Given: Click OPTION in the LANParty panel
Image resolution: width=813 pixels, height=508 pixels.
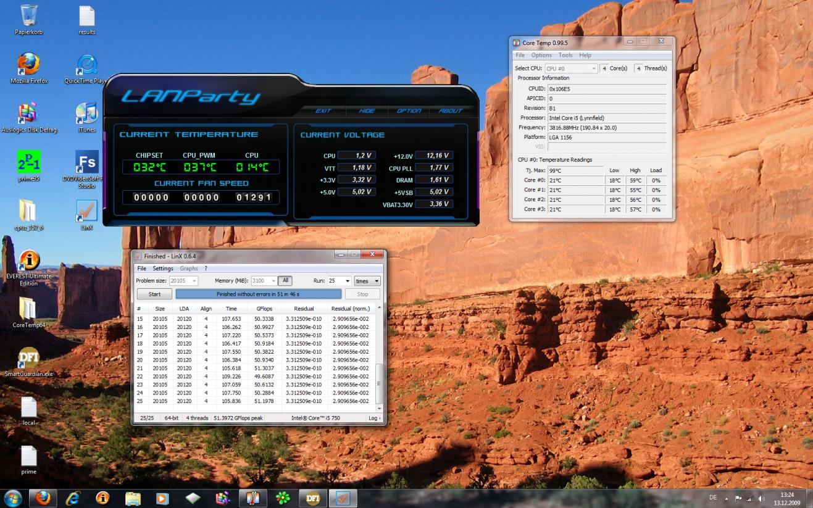Looking at the screenshot, I should coord(409,111).
